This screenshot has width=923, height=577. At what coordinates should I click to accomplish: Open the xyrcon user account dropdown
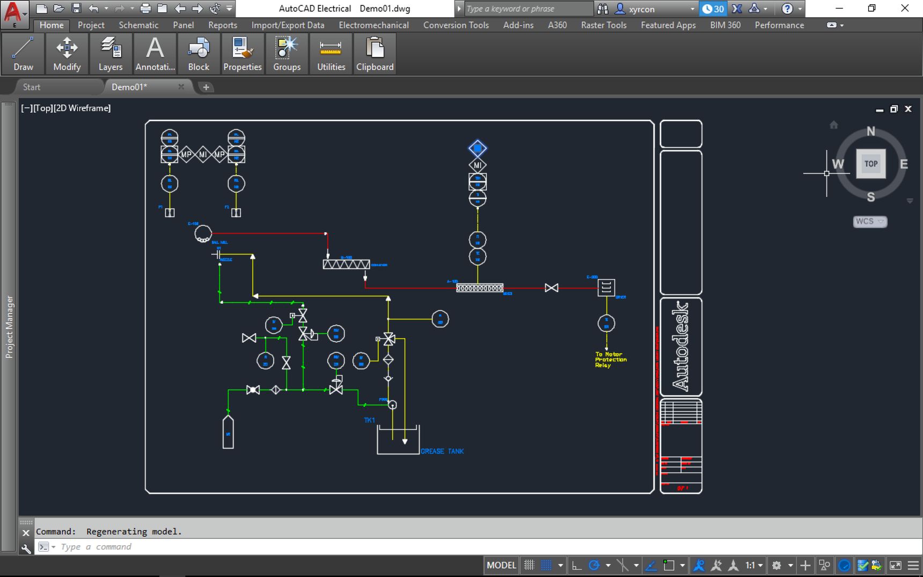coord(656,9)
